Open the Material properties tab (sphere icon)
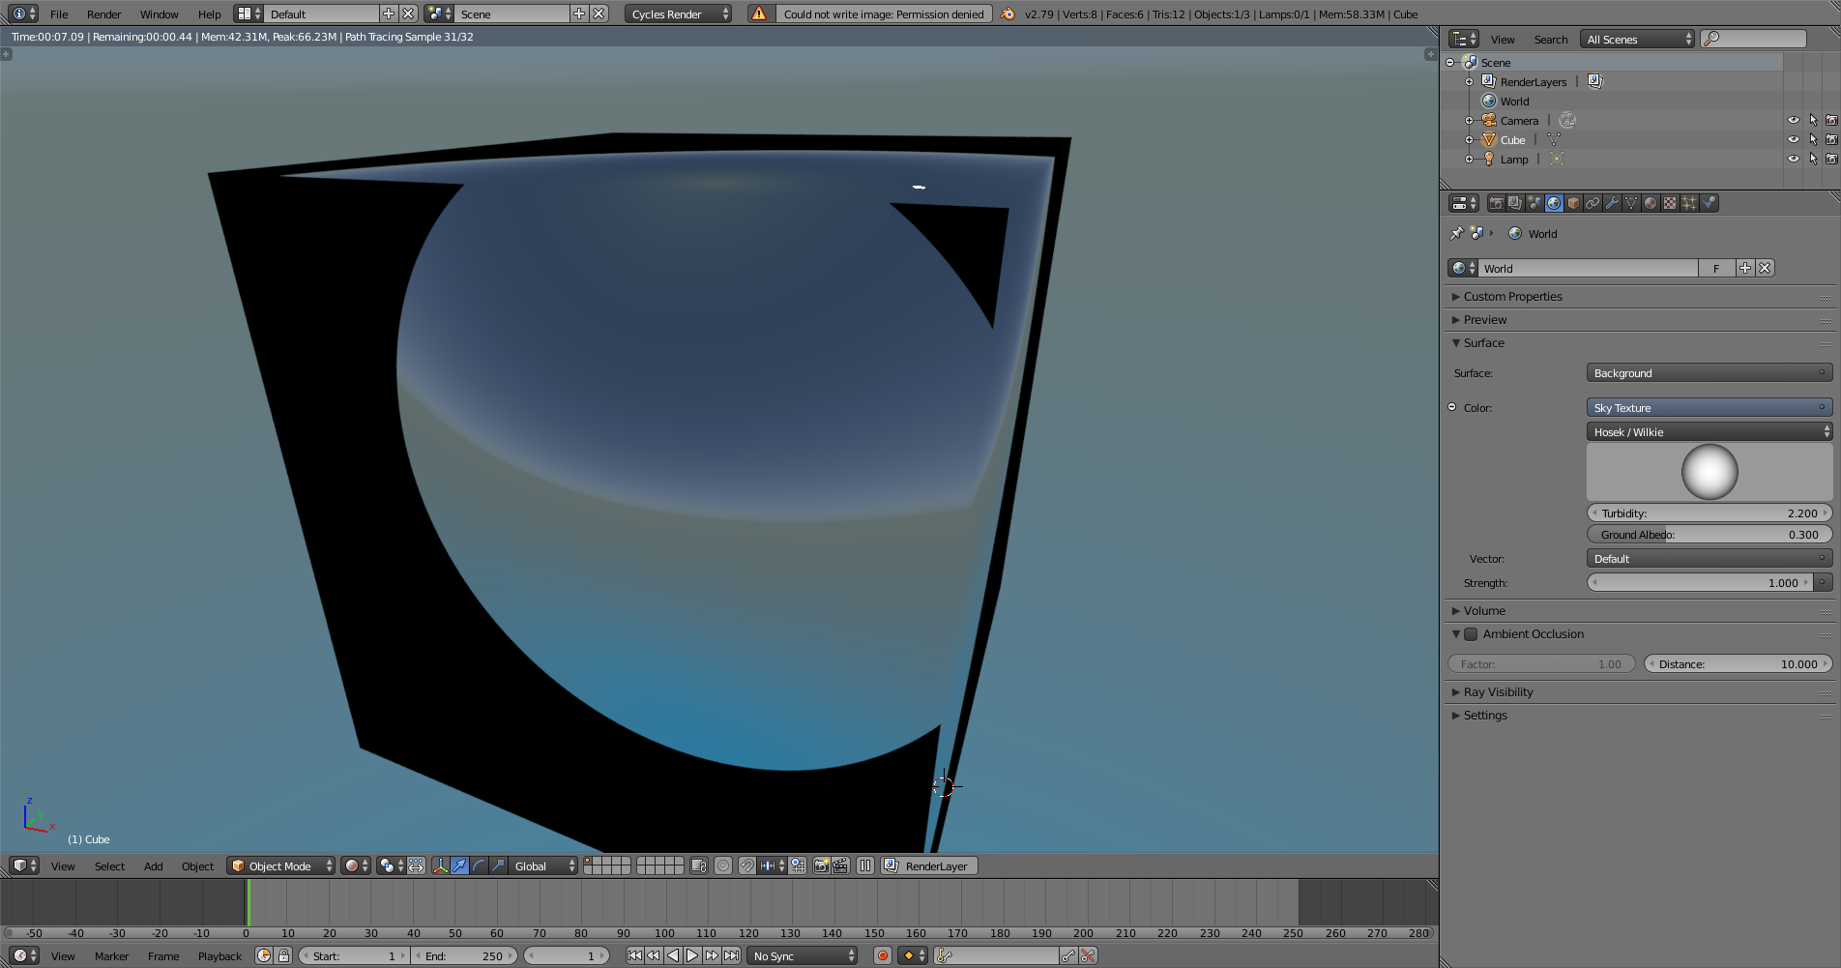 click(1651, 203)
